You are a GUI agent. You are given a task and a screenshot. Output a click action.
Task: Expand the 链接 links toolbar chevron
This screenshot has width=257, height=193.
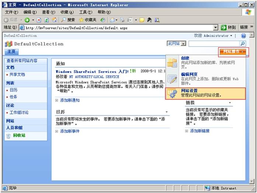tap(252, 27)
